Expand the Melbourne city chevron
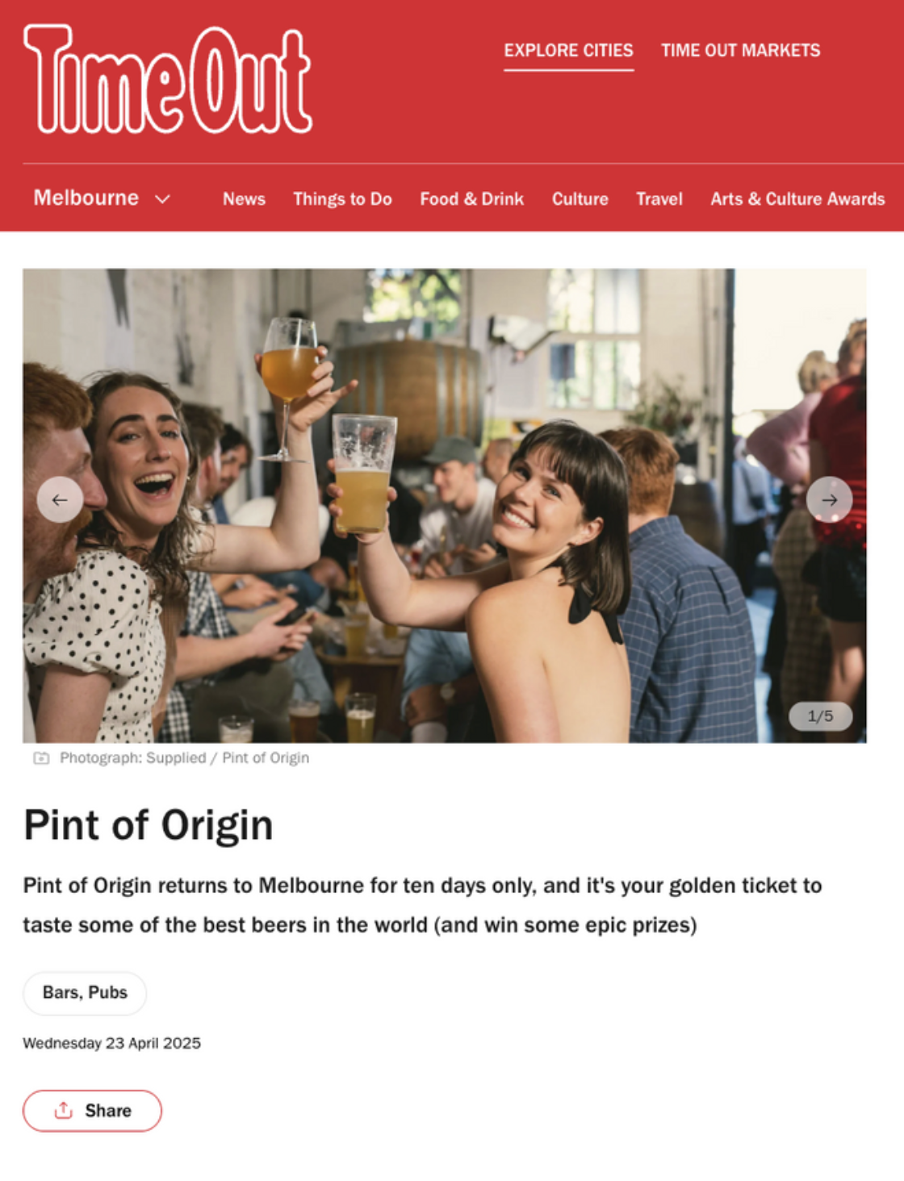 tap(162, 198)
